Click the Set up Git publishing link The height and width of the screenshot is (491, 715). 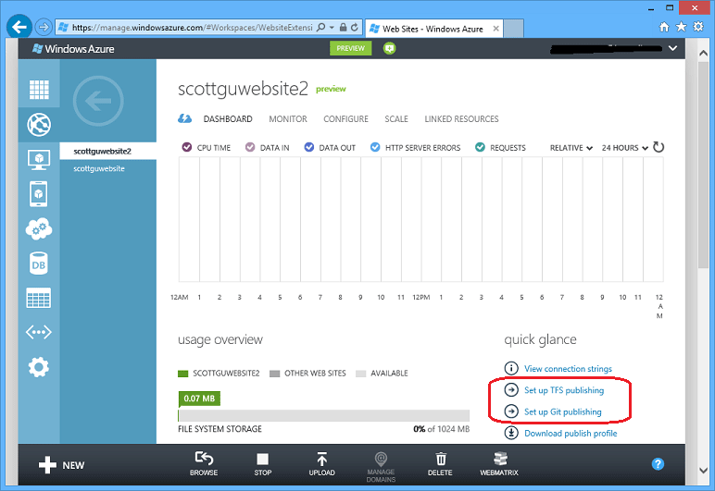[x=563, y=411]
